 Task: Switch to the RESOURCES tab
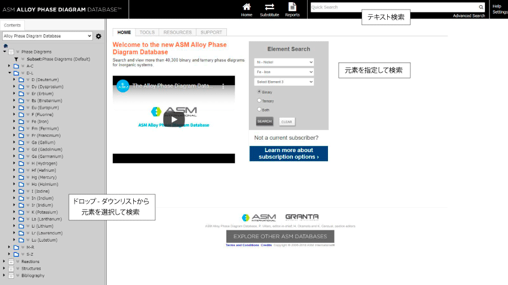click(178, 32)
